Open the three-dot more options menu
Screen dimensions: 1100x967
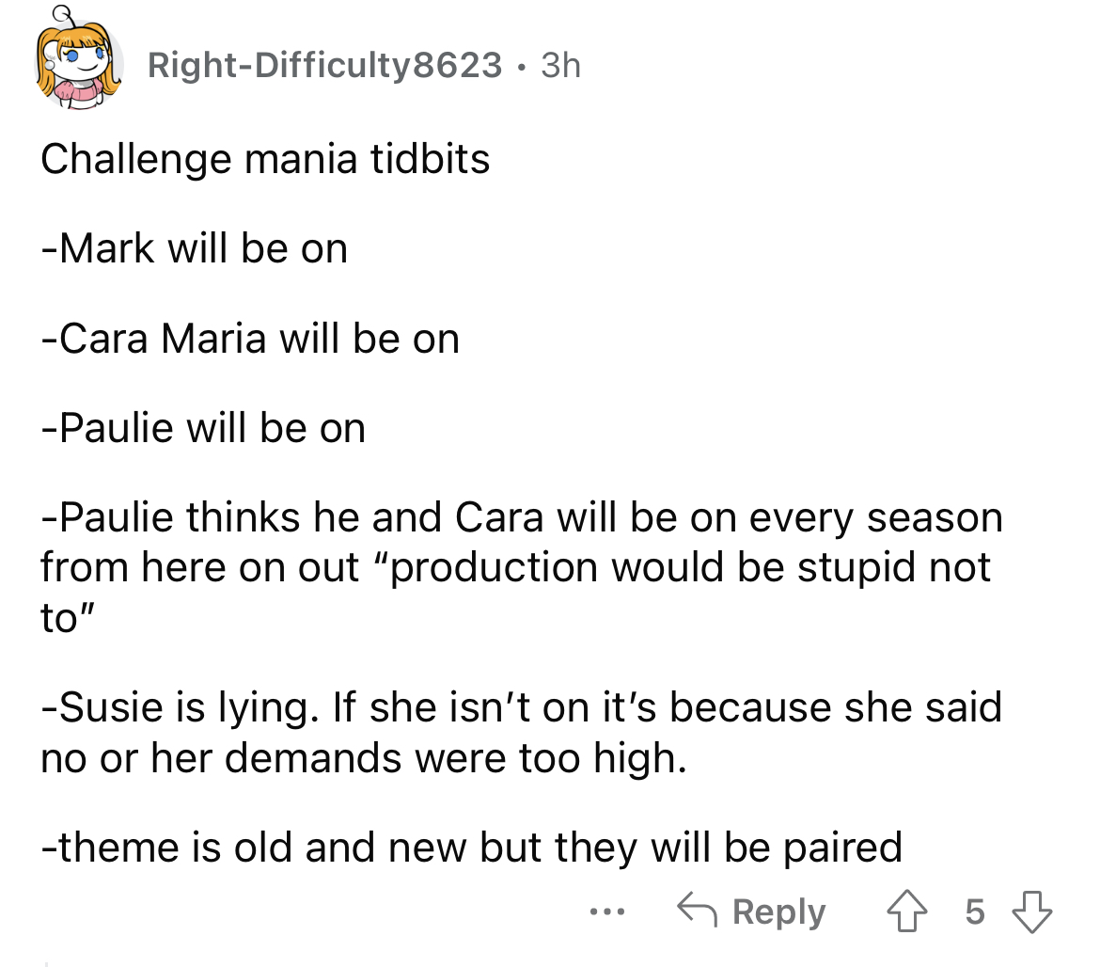pyautogui.click(x=606, y=912)
